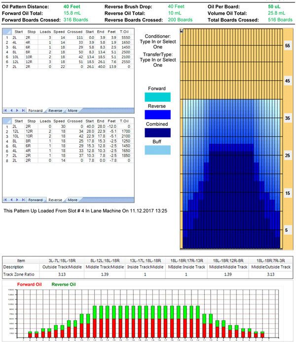The height and width of the screenshot is (342, 296).
Task: Open the More tab in upper table
Action: pos(73,111)
